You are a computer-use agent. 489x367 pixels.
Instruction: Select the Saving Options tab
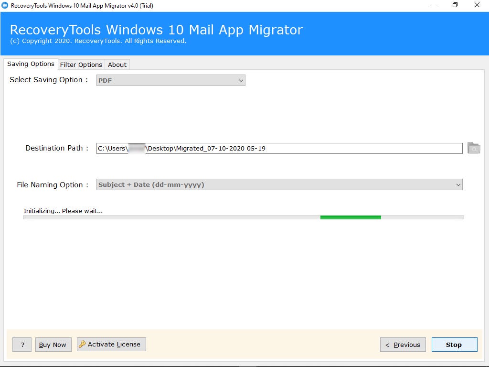[31, 64]
